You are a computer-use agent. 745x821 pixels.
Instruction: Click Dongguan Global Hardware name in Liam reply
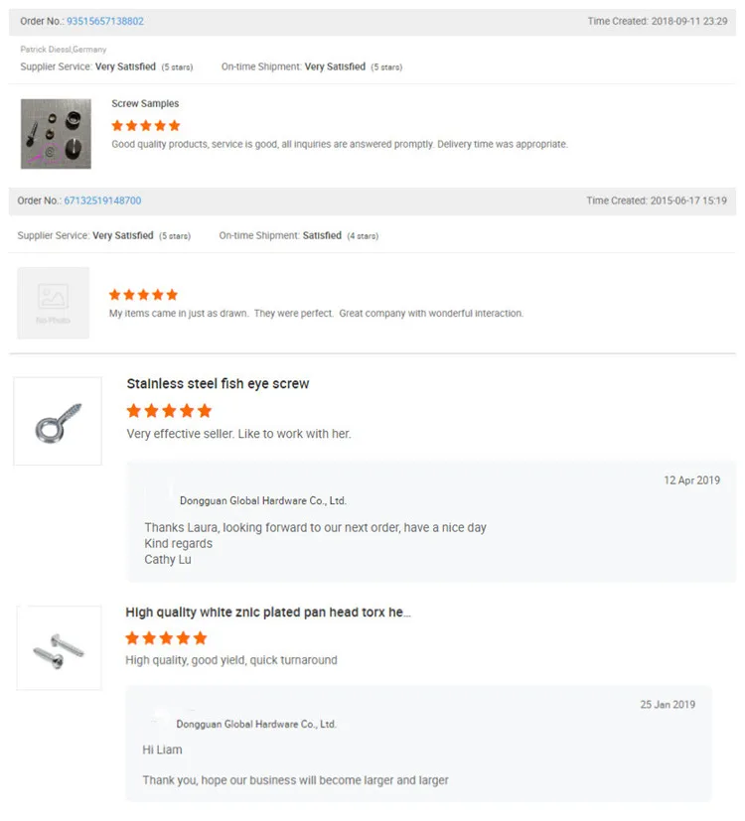(x=256, y=725)
